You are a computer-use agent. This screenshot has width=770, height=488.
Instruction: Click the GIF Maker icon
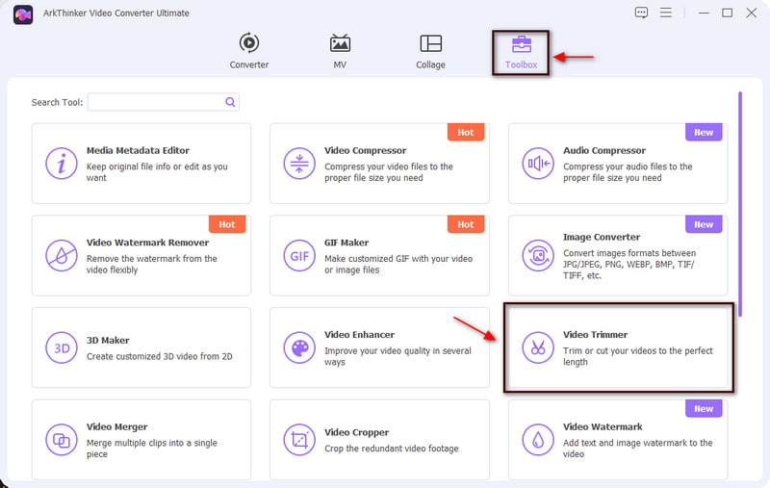299,255
